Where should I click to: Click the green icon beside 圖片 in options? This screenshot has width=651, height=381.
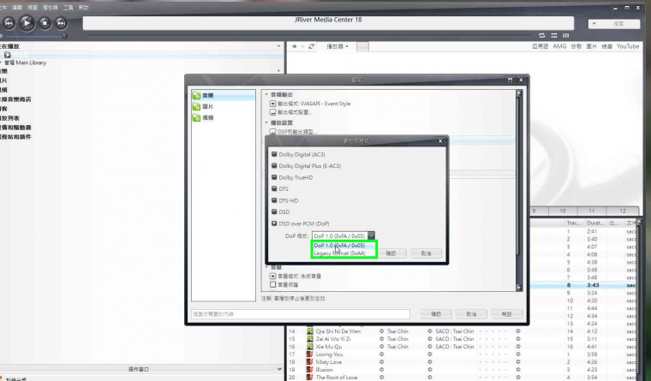197,107
